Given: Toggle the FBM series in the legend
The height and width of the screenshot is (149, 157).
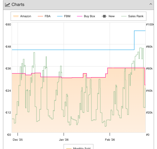Looking at the screenshot, I should coord(64,16).
